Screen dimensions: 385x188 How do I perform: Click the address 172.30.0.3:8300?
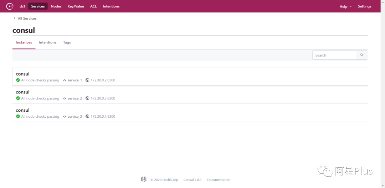coord(103,98)
